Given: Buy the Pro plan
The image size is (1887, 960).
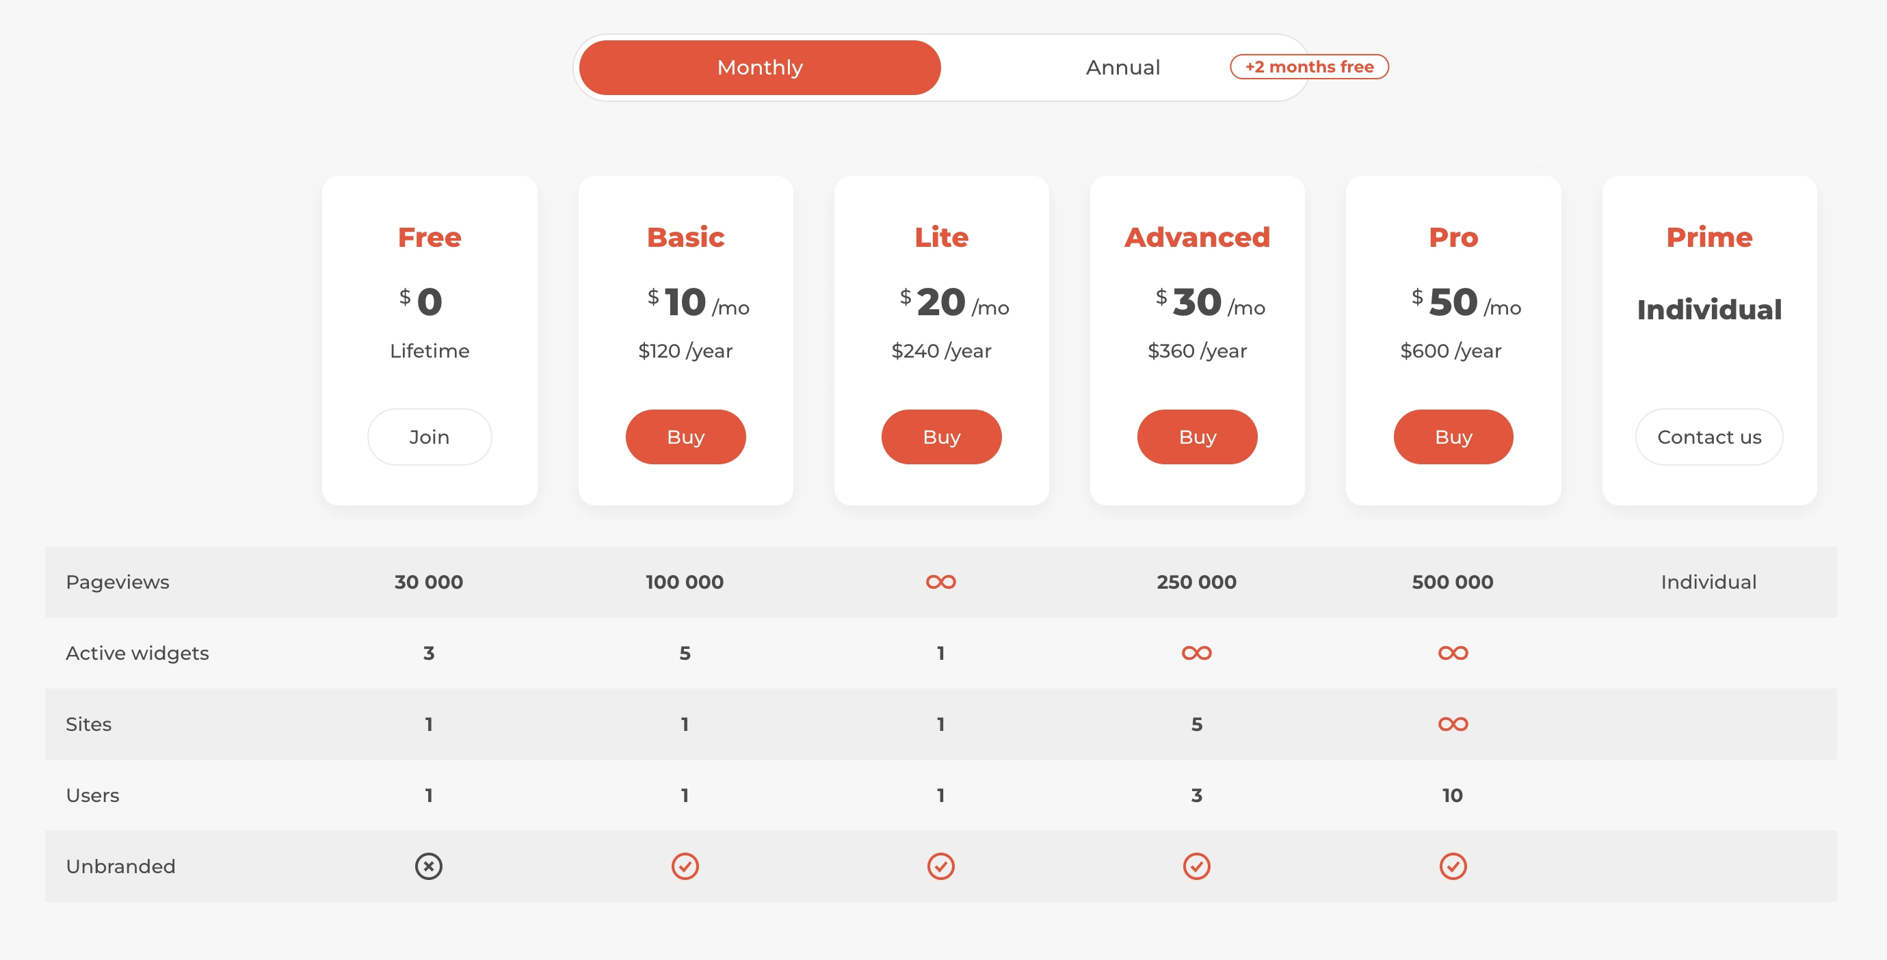Looking at the screenshot, I should click(1453, 437).
